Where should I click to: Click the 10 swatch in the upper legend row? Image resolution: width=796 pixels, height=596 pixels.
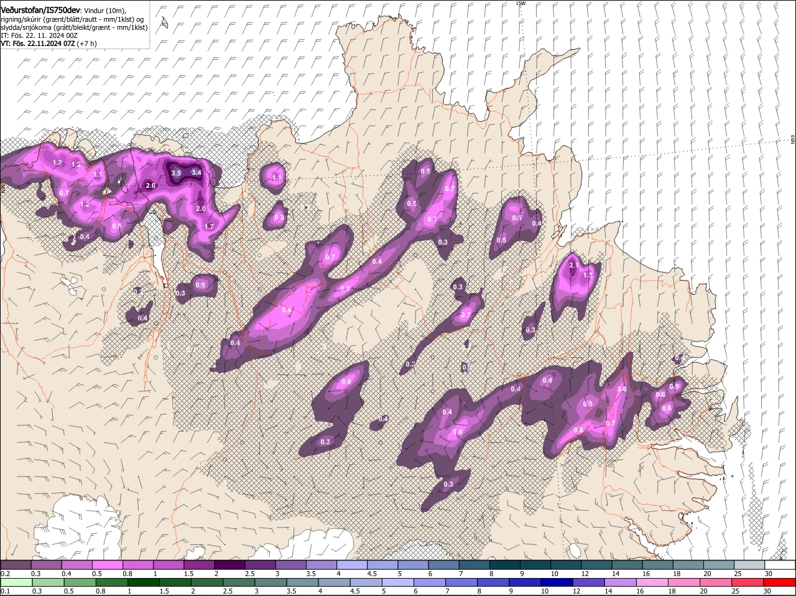click(x=565, y=564)
